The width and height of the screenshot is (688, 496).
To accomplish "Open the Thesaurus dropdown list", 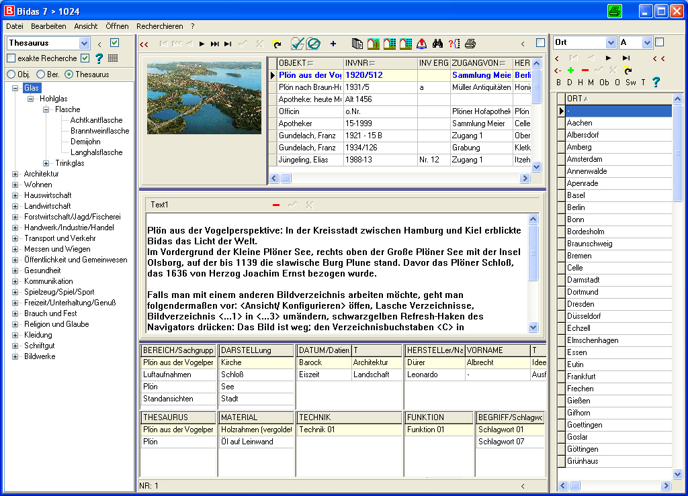I will 84,43.
